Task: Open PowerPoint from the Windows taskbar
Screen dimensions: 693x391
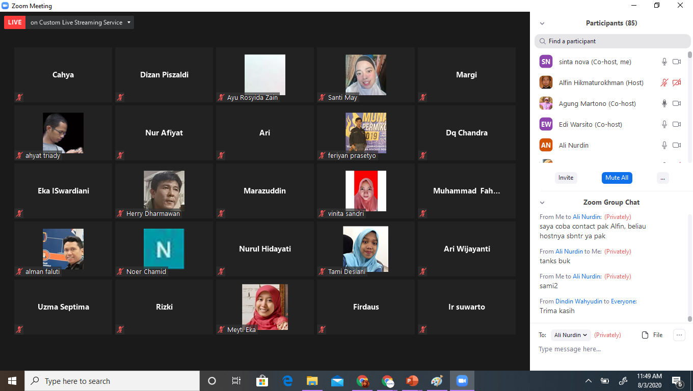Action: 412,381
